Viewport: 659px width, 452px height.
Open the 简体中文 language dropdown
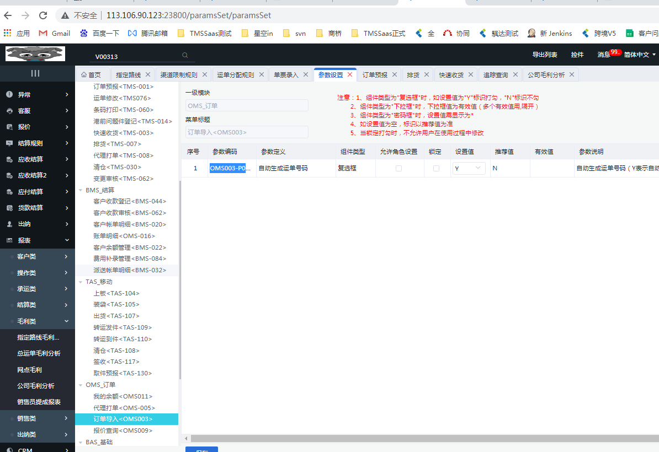pyautogui.click(x=639, y=55)
